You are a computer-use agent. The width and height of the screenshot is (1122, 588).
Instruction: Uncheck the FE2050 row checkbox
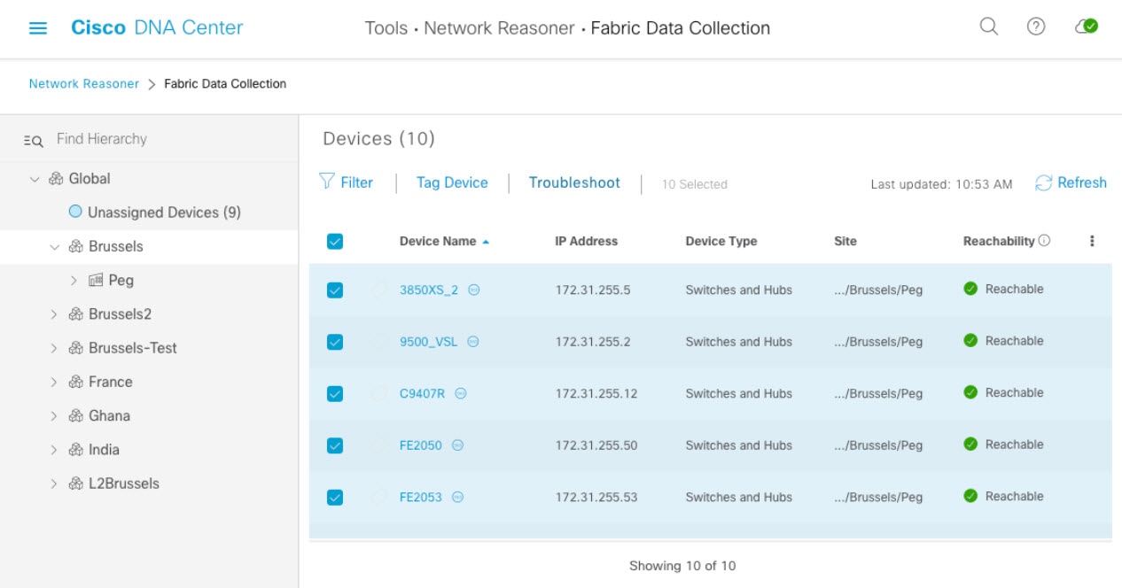coord(335,445)
